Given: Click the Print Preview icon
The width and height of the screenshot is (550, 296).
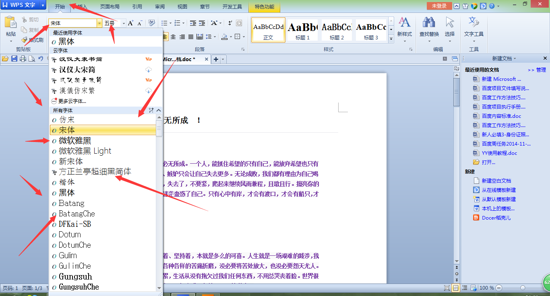Looking at the screenshot, I should [x=31, y=59].
